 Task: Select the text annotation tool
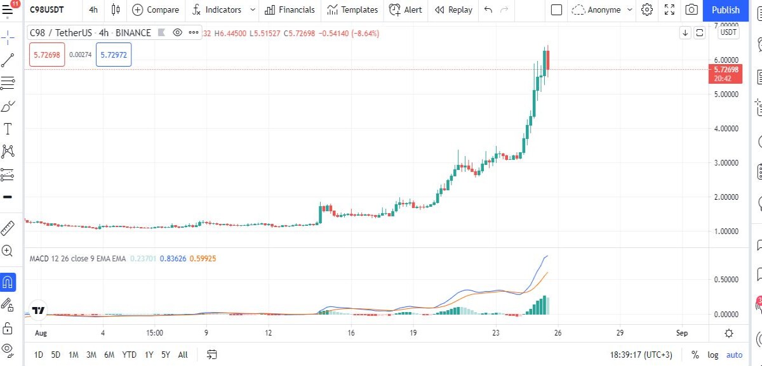[8, 129]
